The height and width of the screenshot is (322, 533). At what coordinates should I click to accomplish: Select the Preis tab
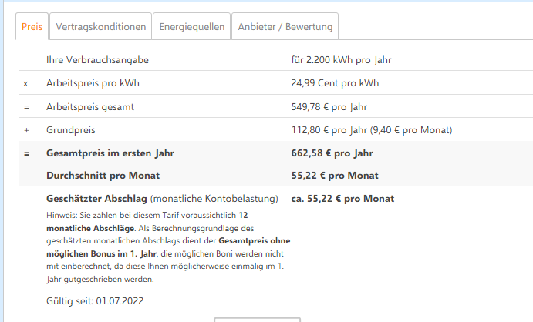pos(32,26)
